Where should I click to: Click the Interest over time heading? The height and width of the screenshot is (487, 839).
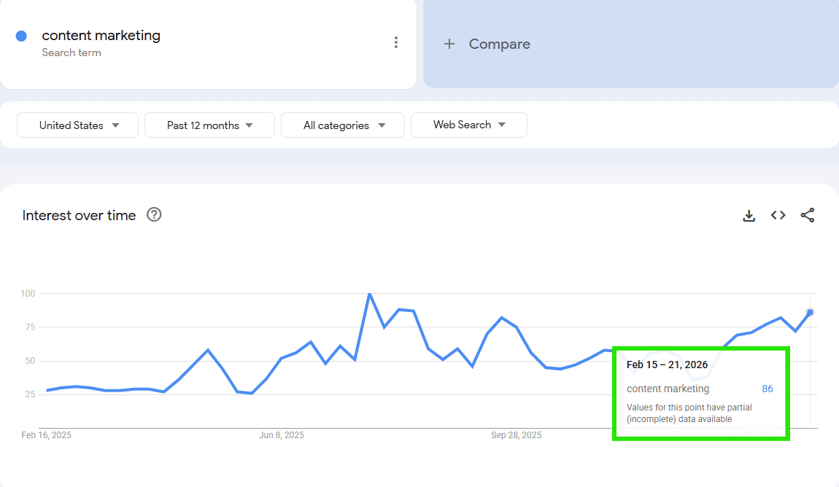pyautogui.click(x=79, y=215)
